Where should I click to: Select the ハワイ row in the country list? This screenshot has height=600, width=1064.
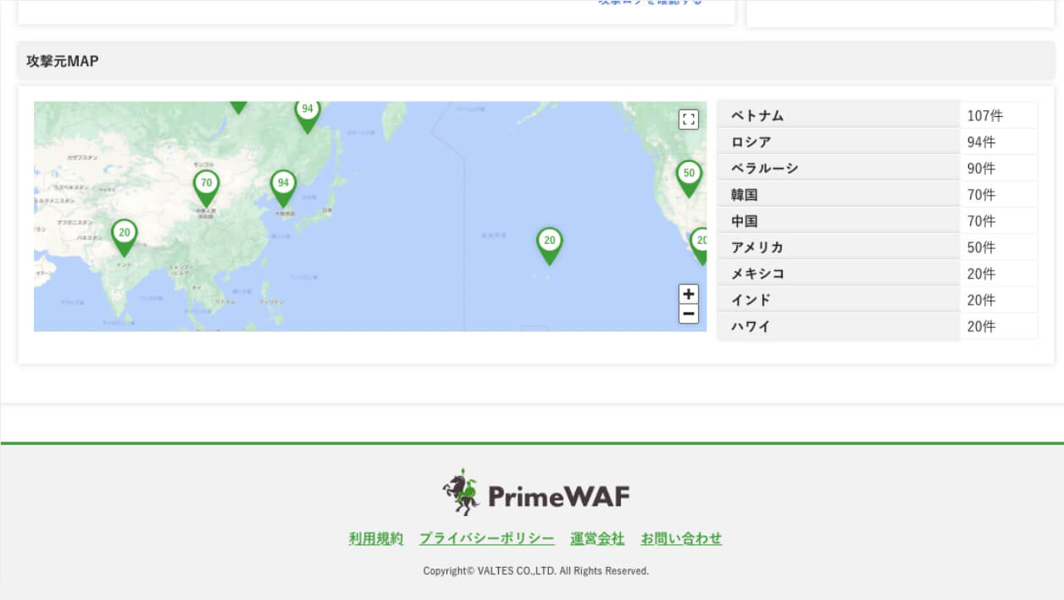point(837,326)
